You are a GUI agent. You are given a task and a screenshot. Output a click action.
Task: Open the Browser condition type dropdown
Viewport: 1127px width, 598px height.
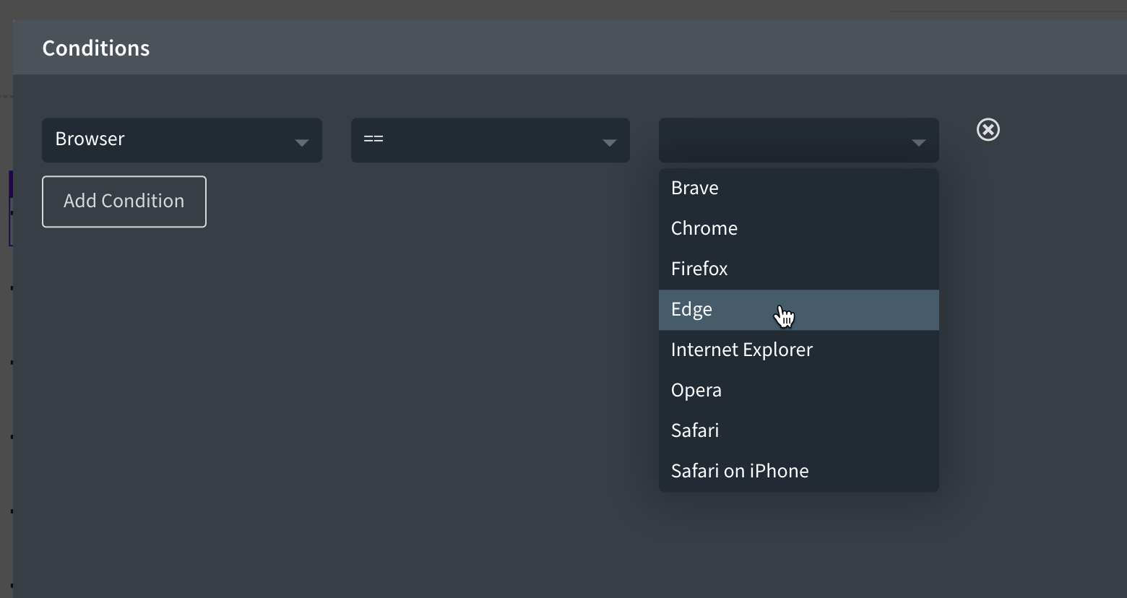click(x=181, y=140)
